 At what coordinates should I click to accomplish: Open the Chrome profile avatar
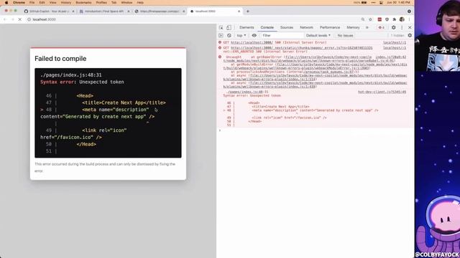[402, 19]
